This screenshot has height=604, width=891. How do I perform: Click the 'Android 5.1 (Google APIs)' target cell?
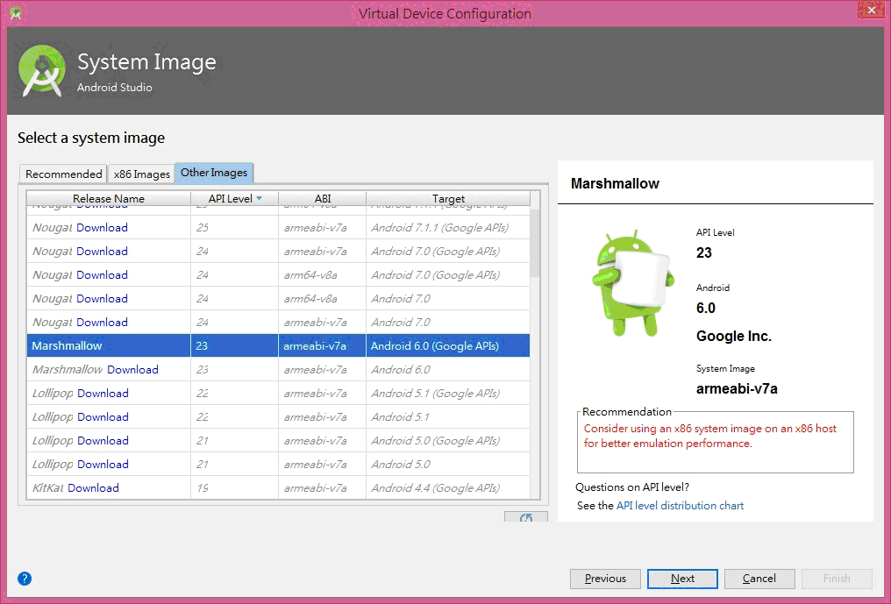[x=448, y=394]
